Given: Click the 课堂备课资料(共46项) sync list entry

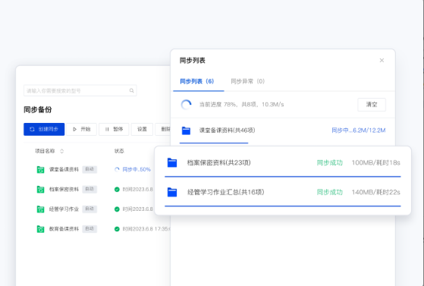Looking at the screenshot, I should click(x=283, y=131).
